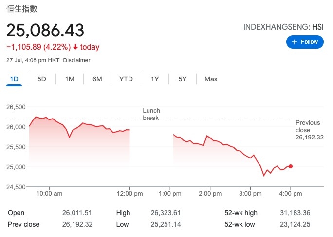Click the red endpoint dot on chart
This screenshot has height=237, width=333.
291,166
